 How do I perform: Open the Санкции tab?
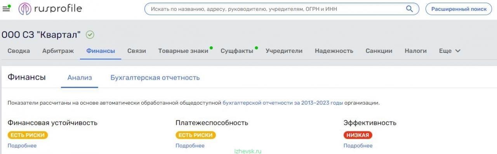(379, 51)
